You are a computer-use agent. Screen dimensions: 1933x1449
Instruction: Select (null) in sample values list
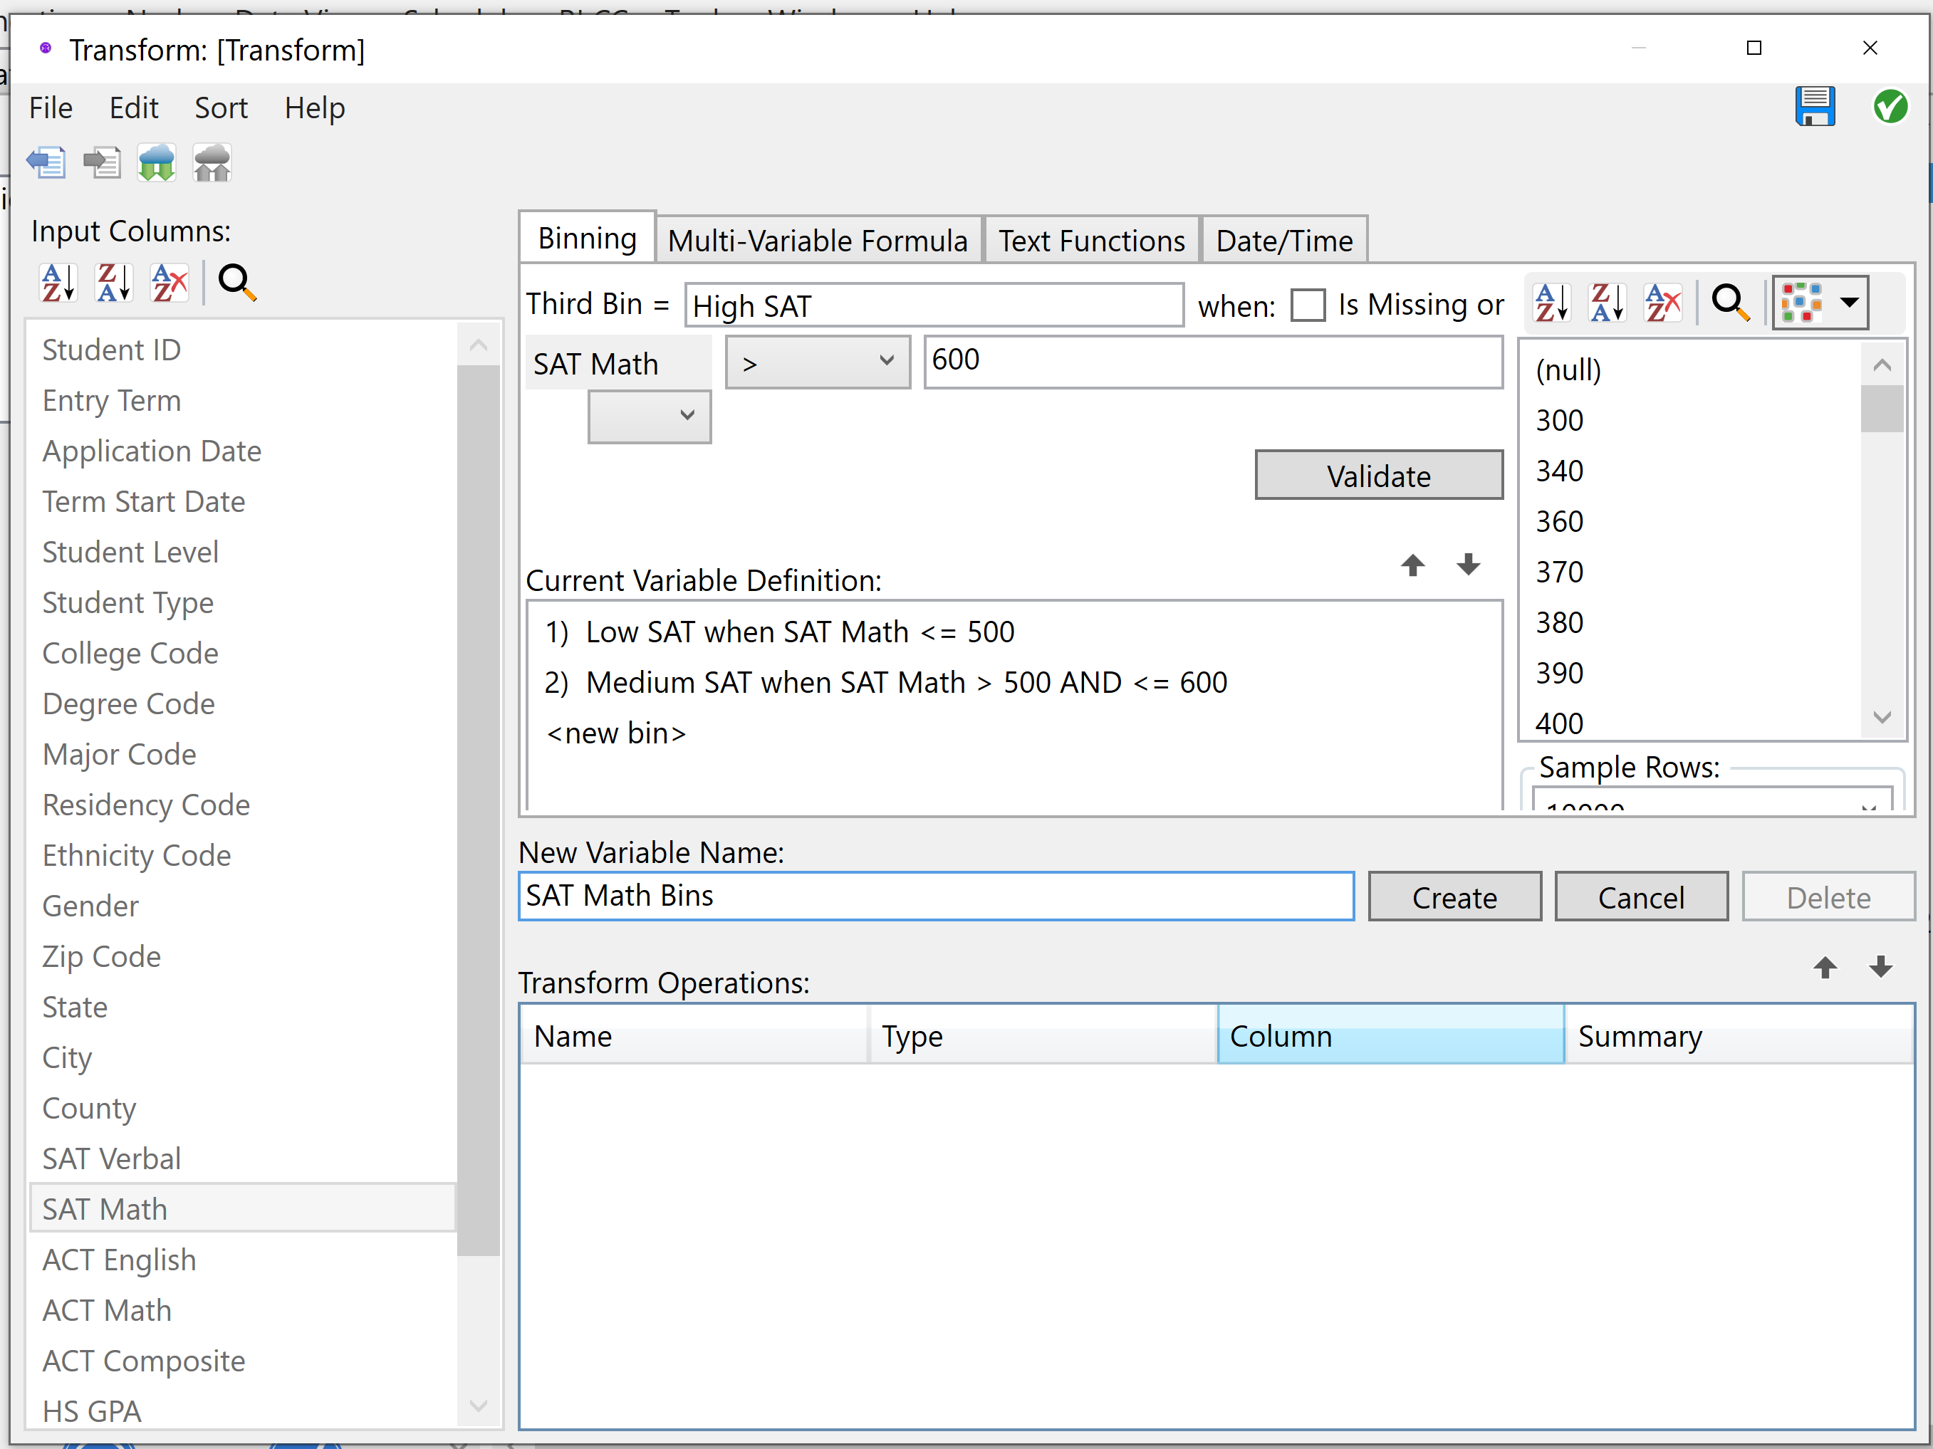tap(1692, 370)
